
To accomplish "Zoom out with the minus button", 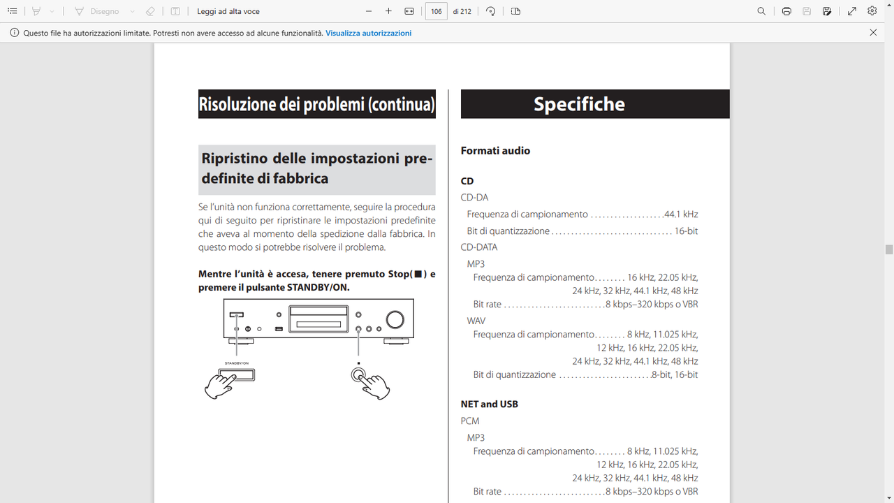I will tap(369, 11).
